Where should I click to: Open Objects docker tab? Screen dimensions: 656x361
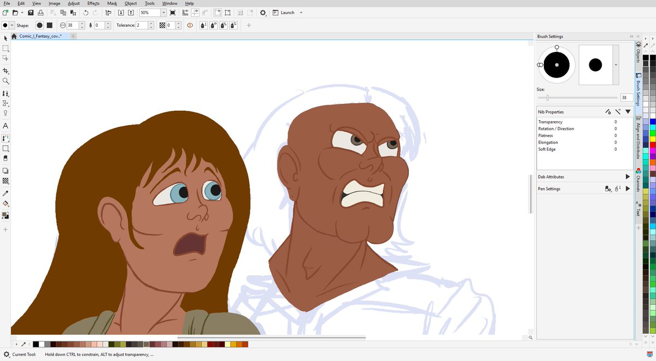638,53
